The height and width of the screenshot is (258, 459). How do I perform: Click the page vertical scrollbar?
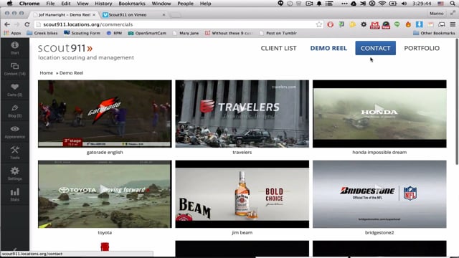tap(457, 102)
